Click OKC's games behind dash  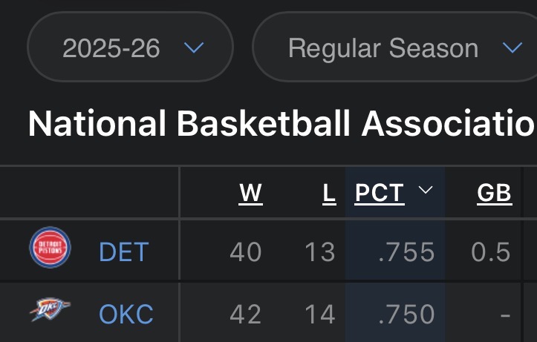pyautogui.click(x=505, y=315)
